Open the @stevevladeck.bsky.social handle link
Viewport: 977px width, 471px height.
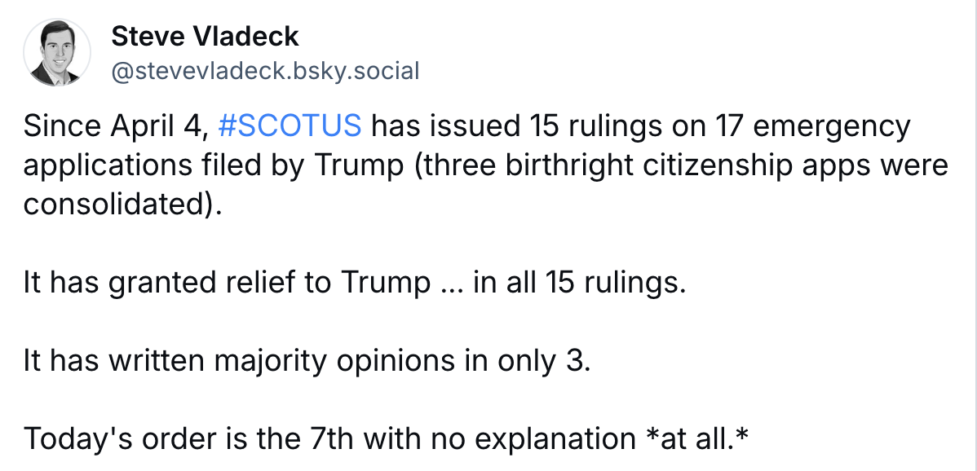(265, 71)
